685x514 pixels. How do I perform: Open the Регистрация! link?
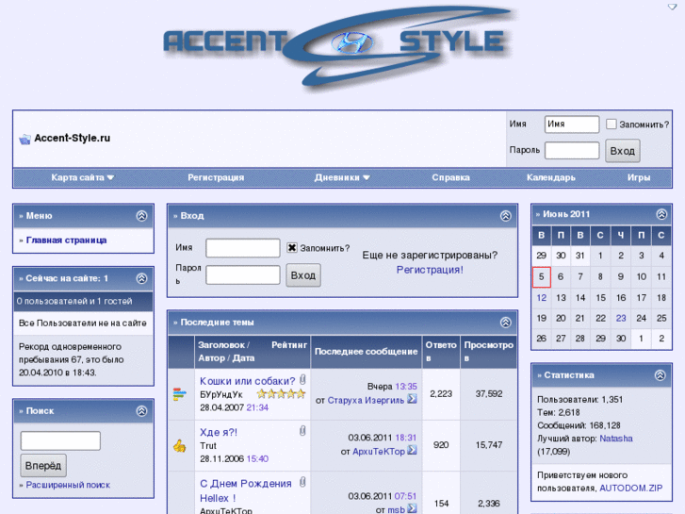pyautogui.click(x=430, y=270)
